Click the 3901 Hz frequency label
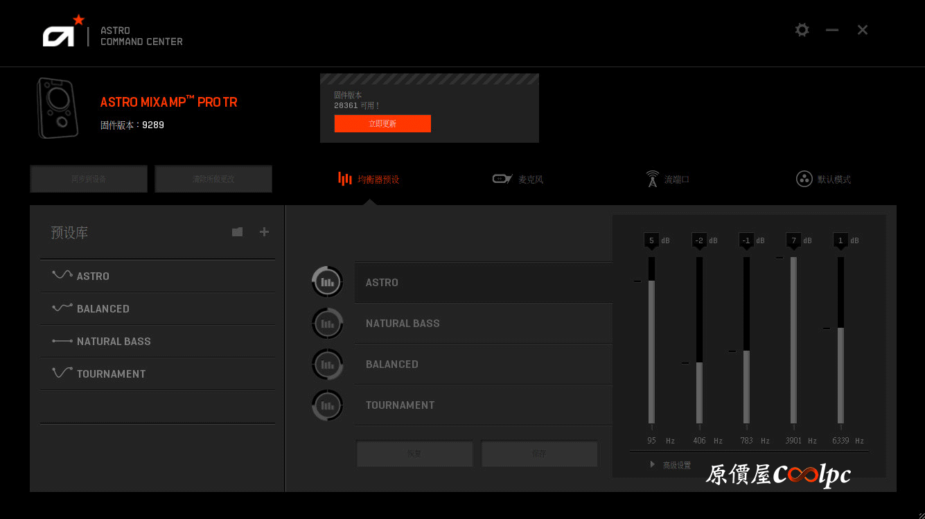 [801, 441]
